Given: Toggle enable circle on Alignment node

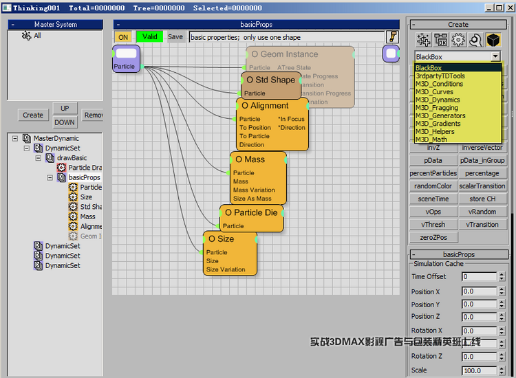Looking at the screenshot, I should 245,106.
